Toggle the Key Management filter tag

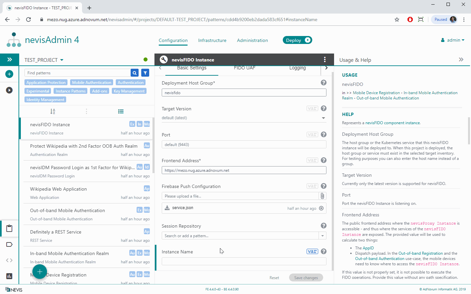pos(129,91)
